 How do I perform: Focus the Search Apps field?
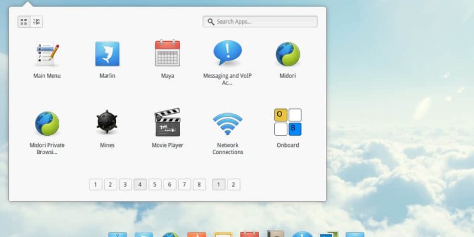click(260, 21)
